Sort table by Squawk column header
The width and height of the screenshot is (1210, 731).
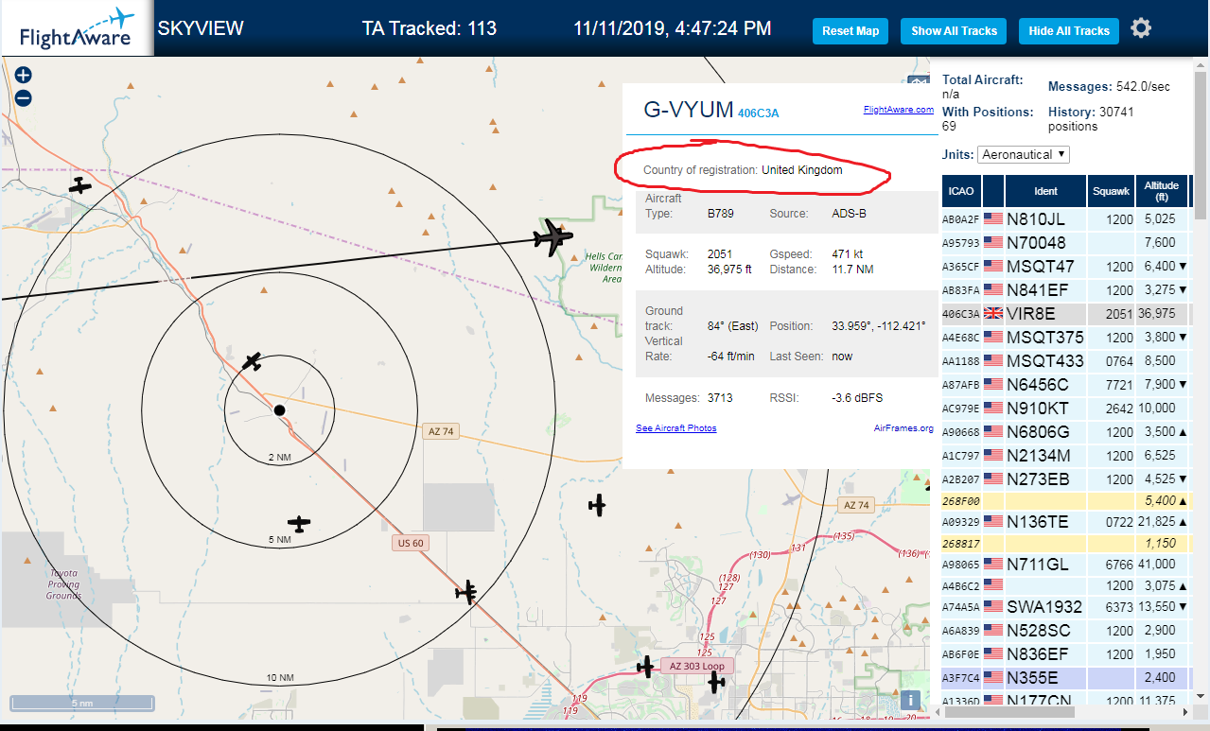point(1110,191)
